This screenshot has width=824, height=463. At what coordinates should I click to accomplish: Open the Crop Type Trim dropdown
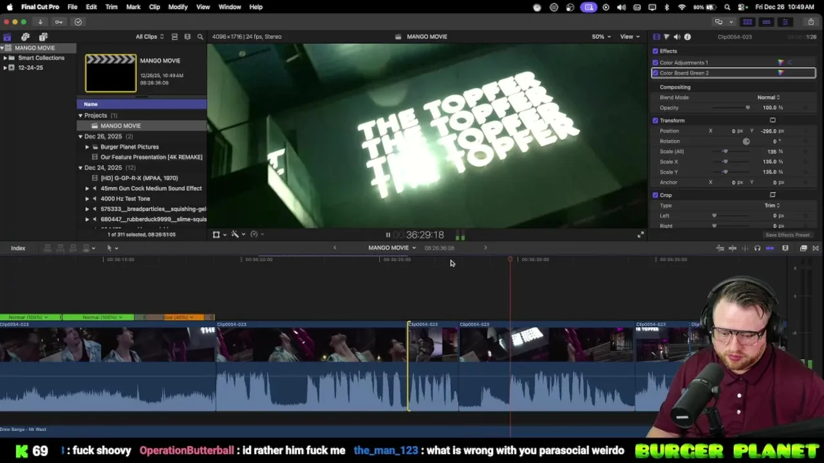click(x=772, y=205)
